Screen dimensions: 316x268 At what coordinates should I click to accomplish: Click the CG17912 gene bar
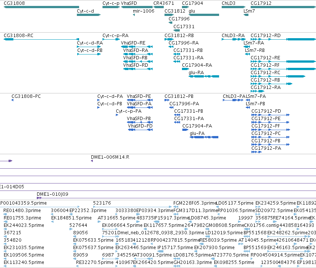click(283, 7)
